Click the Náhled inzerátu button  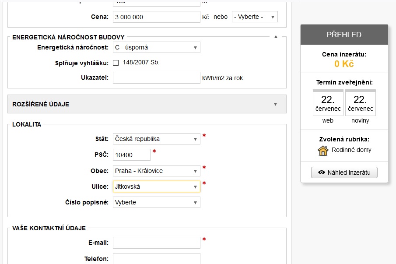(344, 172)
